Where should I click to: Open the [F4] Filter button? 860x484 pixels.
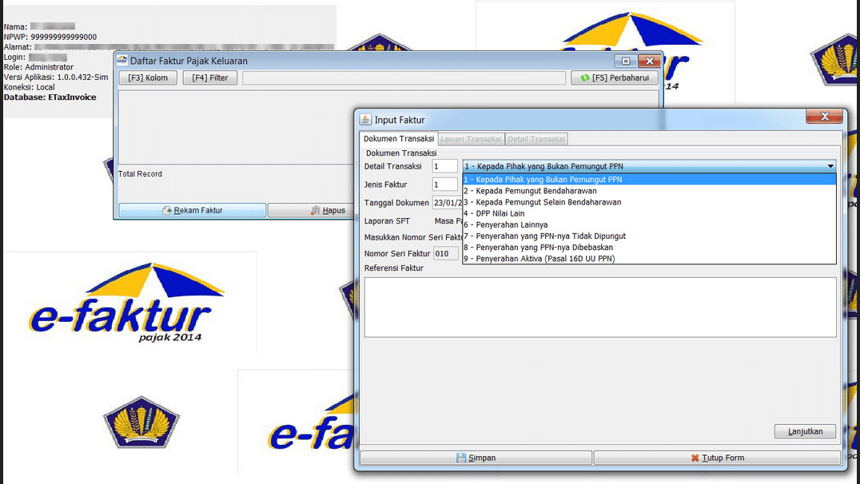210,77
